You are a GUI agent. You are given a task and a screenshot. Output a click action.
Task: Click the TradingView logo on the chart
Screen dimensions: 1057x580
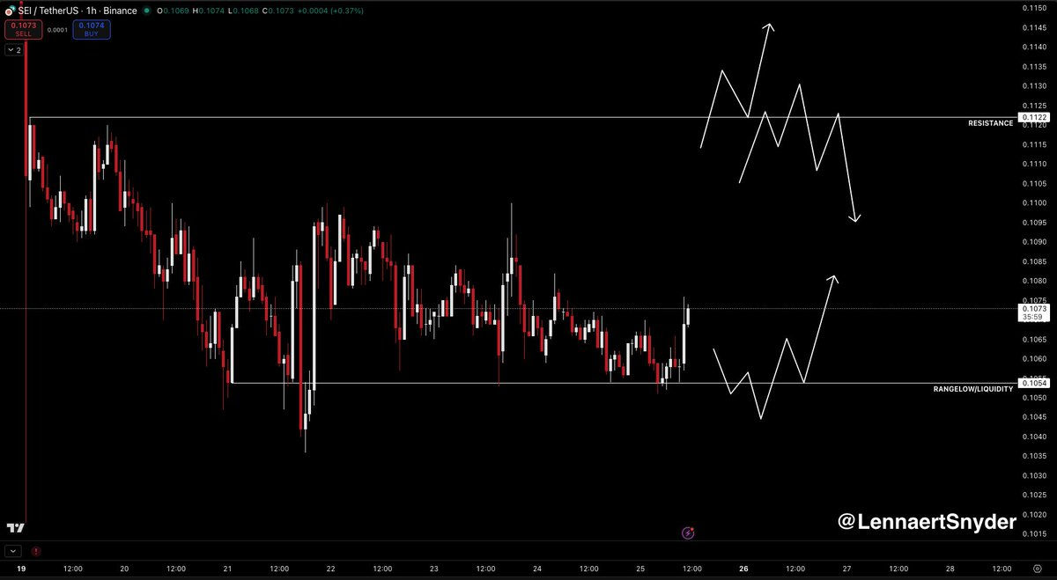[15, 527]
